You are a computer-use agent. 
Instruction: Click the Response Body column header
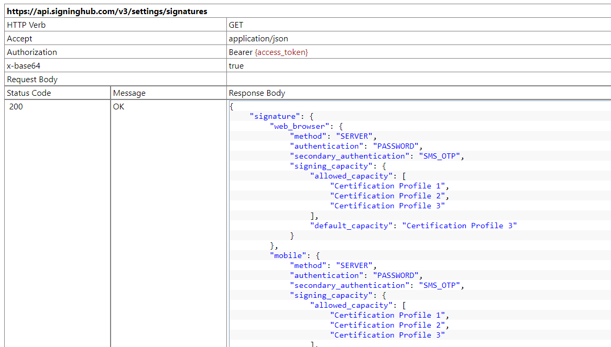coord(257,93)
